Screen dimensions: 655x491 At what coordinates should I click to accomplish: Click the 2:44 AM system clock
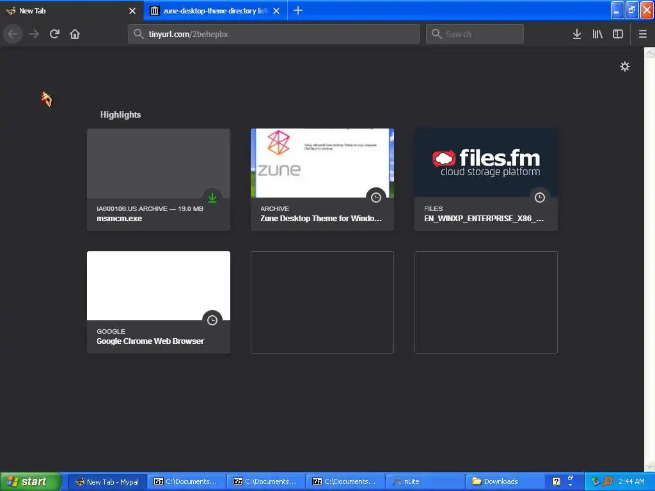pyautogui.click(x=631, y=481)
